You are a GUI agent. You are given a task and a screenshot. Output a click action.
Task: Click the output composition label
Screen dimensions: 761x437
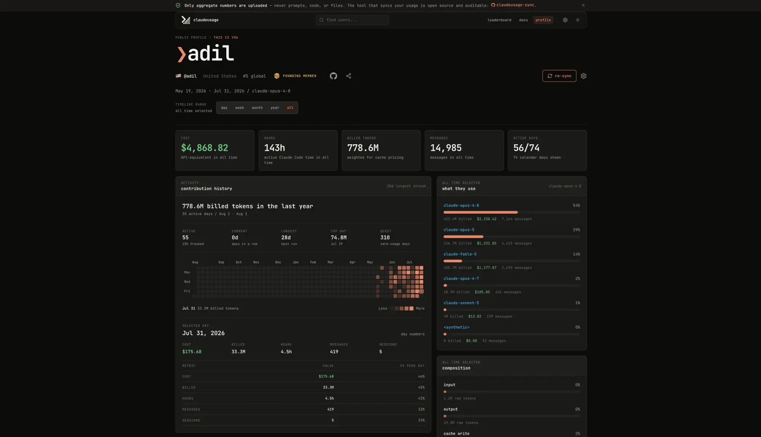[x=450, y=410]
